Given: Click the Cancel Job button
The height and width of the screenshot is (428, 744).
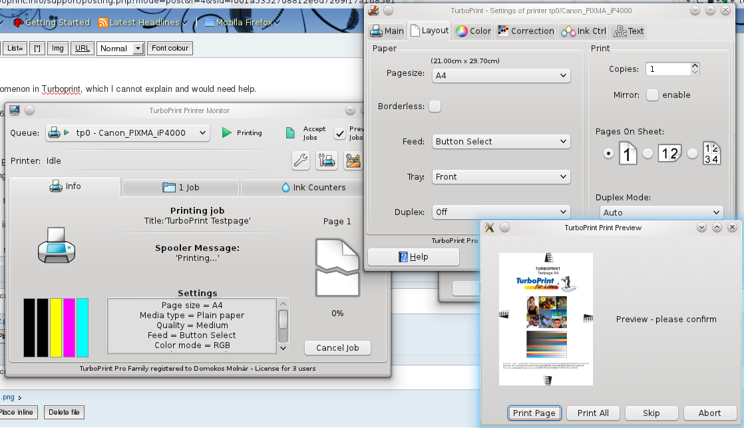Looking at the screenshot, I should (x=337, y=347).
